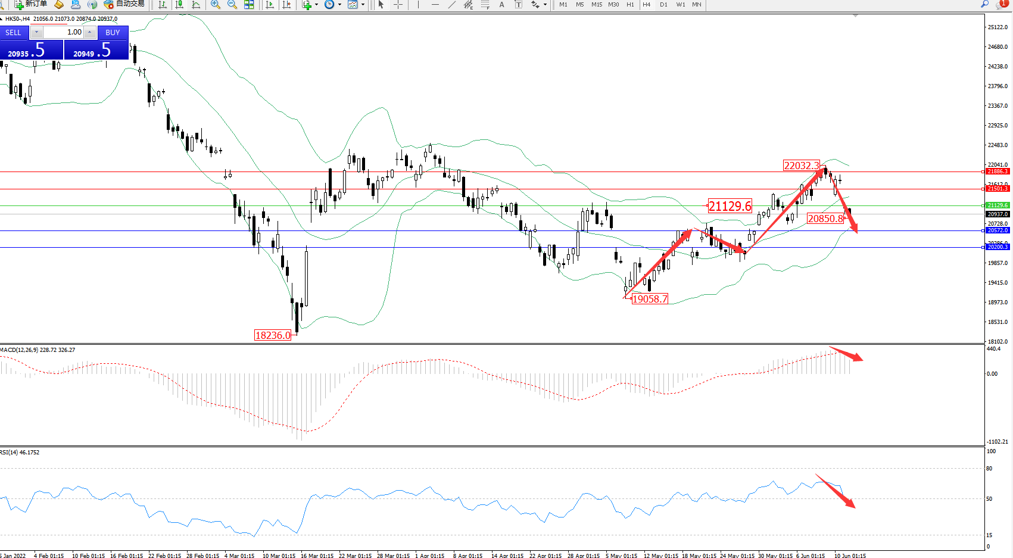Click the tile windows icon
Image resolution: width=1013 pixels, height=558 pixels.
249,5
